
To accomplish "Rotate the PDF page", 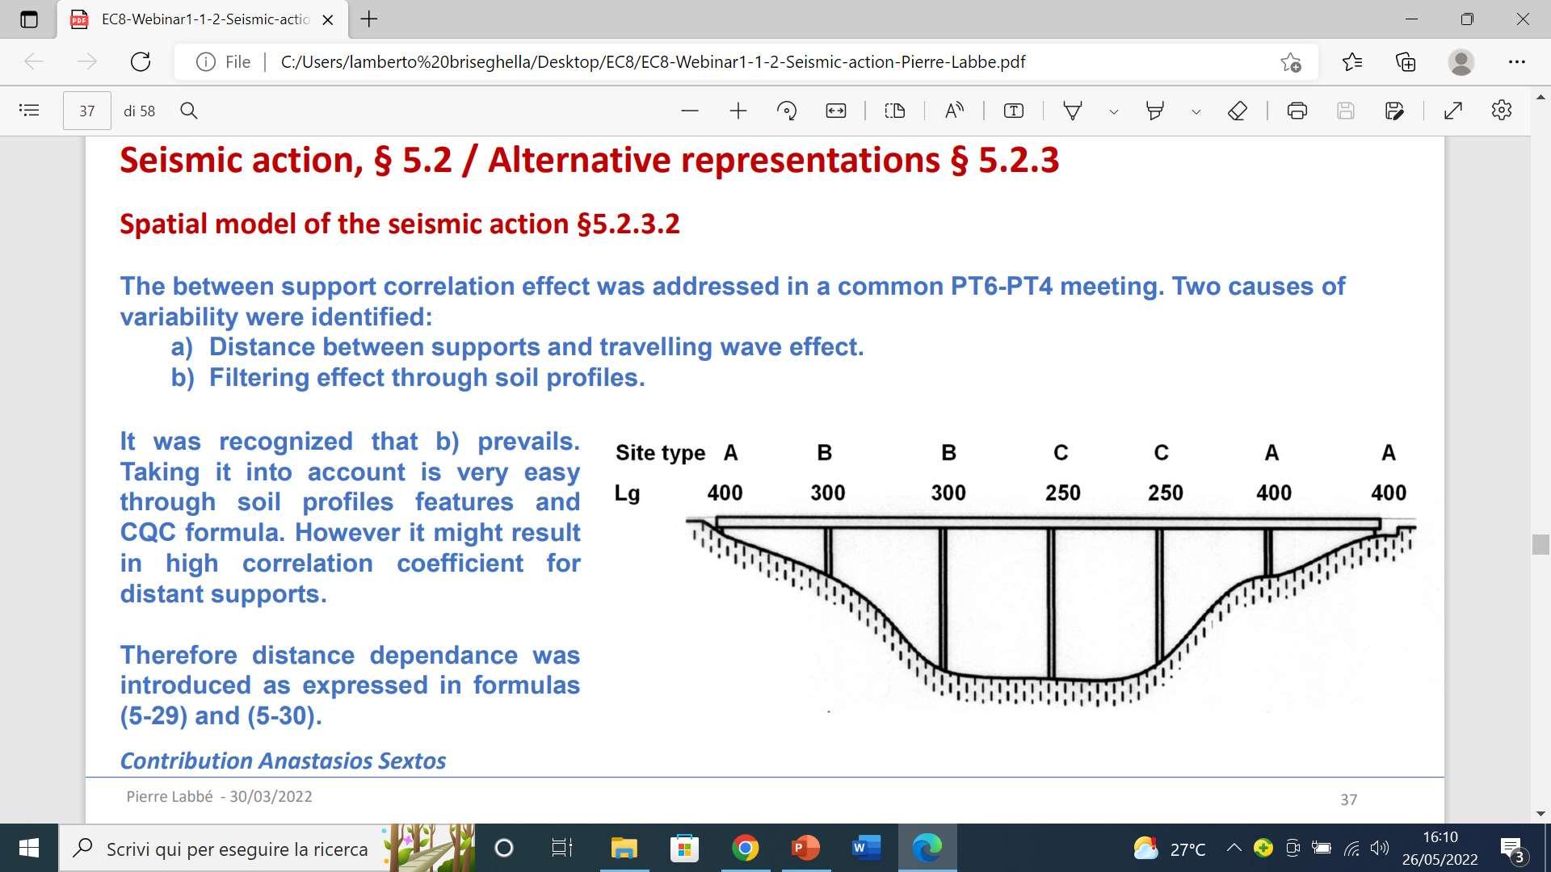I will point(786,111).
